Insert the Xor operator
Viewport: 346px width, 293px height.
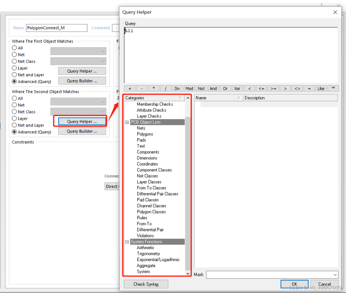(x=237, y=88)
